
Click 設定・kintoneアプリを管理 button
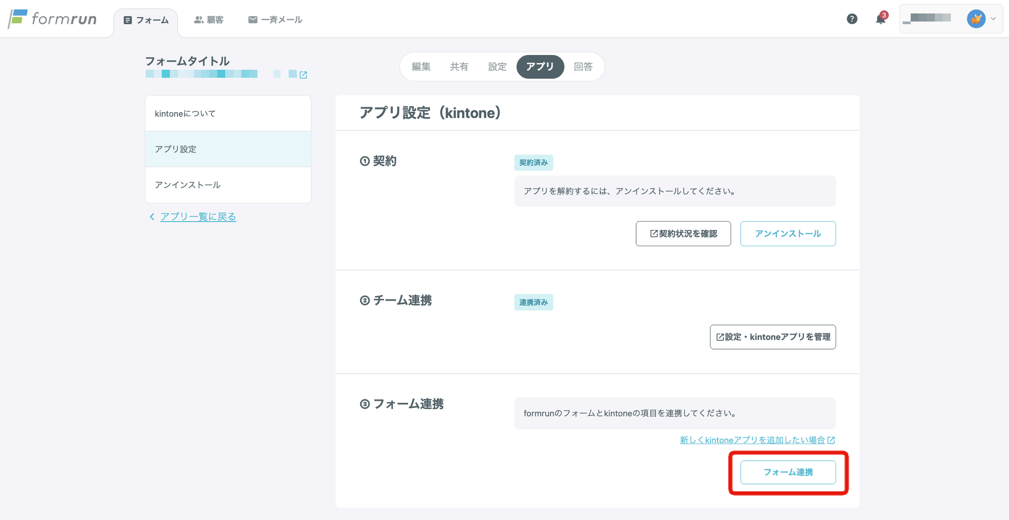point(773,337)
